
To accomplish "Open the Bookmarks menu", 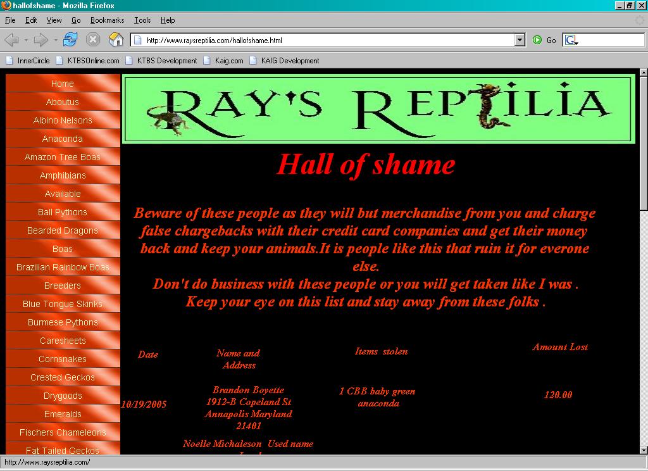I will (107, 20).
